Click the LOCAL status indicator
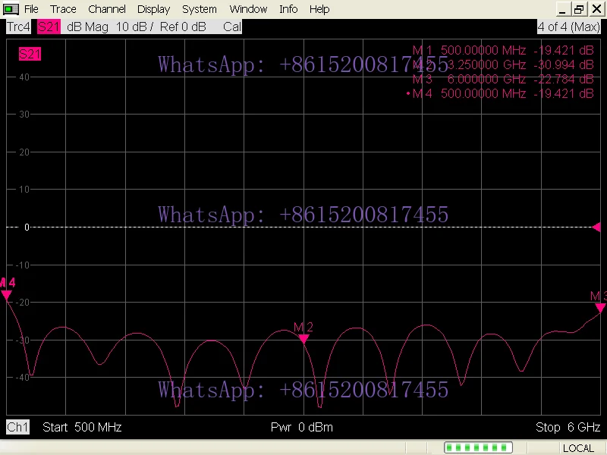 (578, 448)
